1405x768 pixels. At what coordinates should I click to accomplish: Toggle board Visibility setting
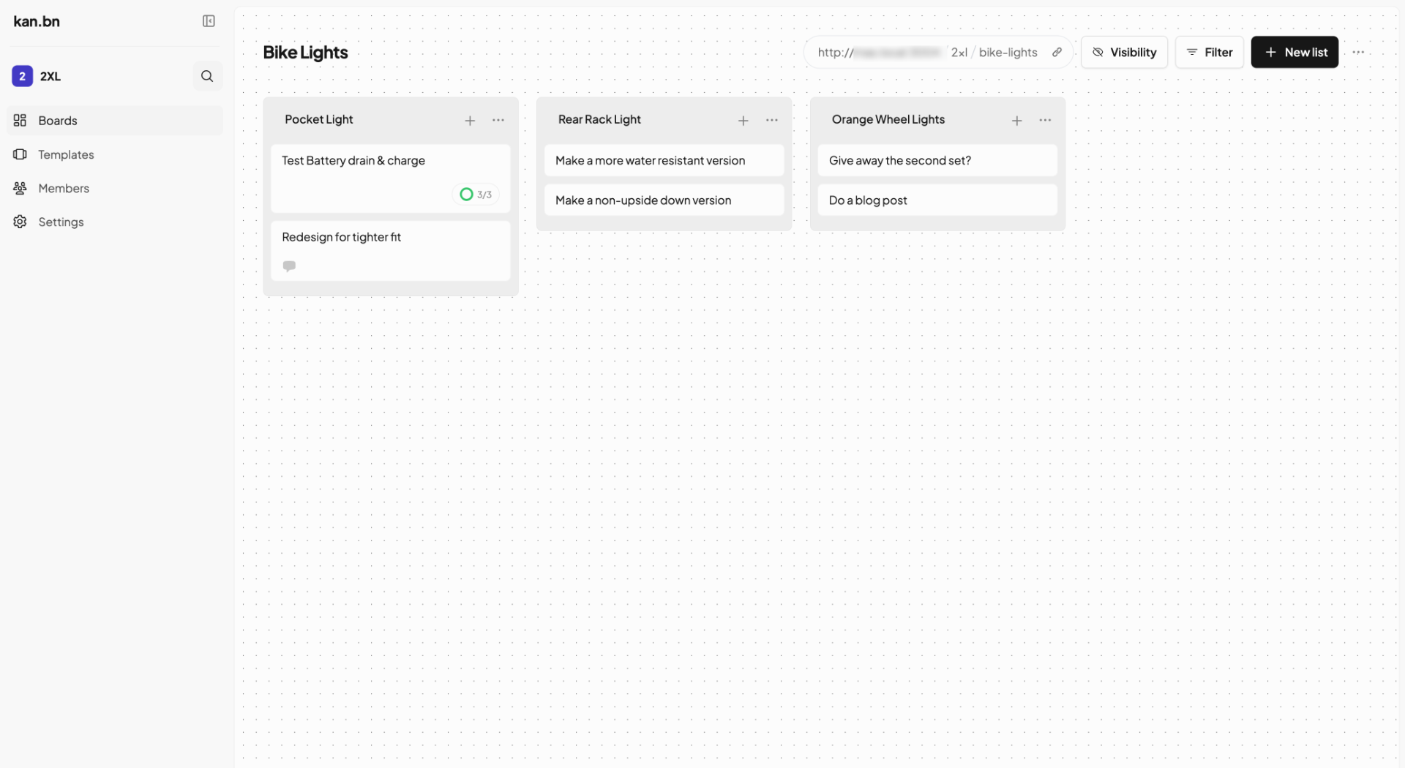point(1124,52)
